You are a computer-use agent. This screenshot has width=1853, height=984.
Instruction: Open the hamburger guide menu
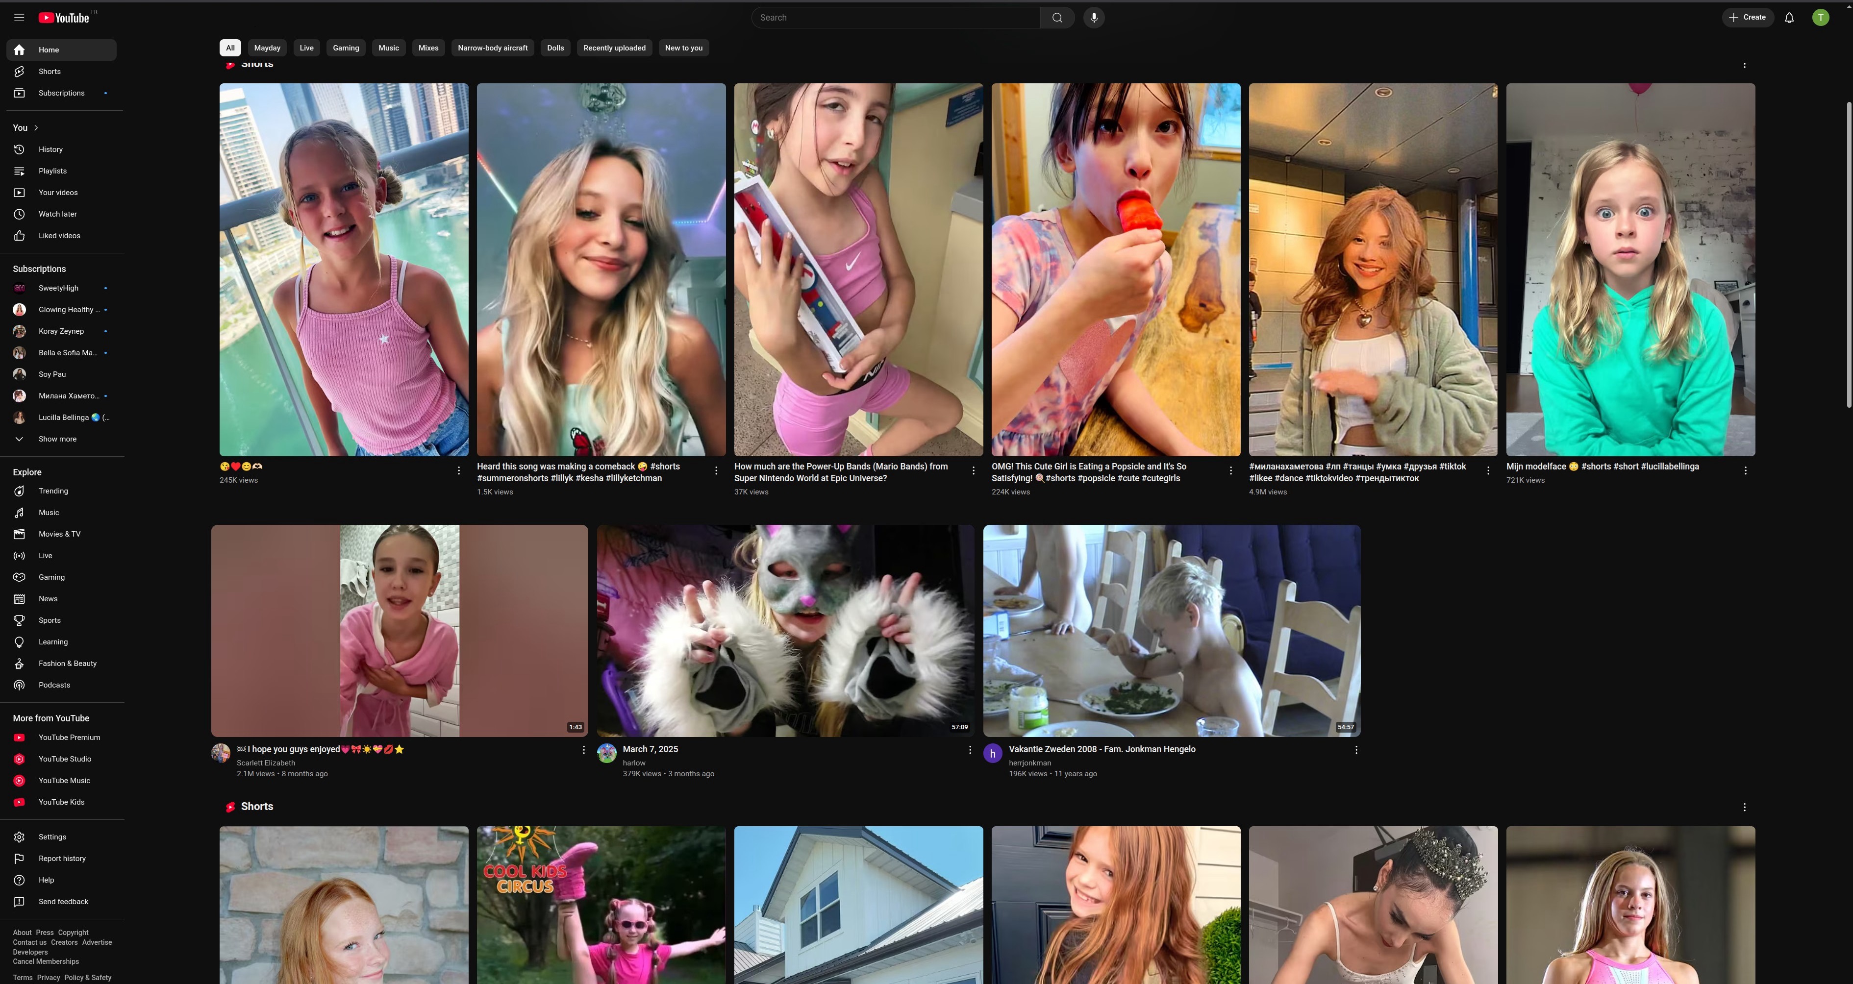pos(20,17)
